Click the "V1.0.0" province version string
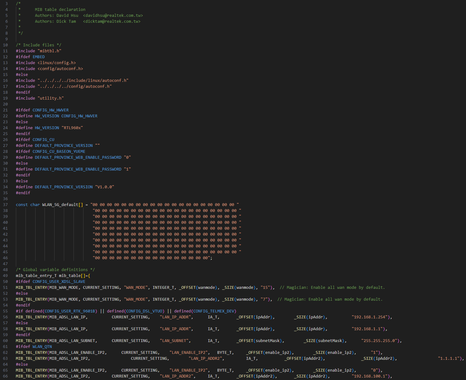 (x=104, y=187)
